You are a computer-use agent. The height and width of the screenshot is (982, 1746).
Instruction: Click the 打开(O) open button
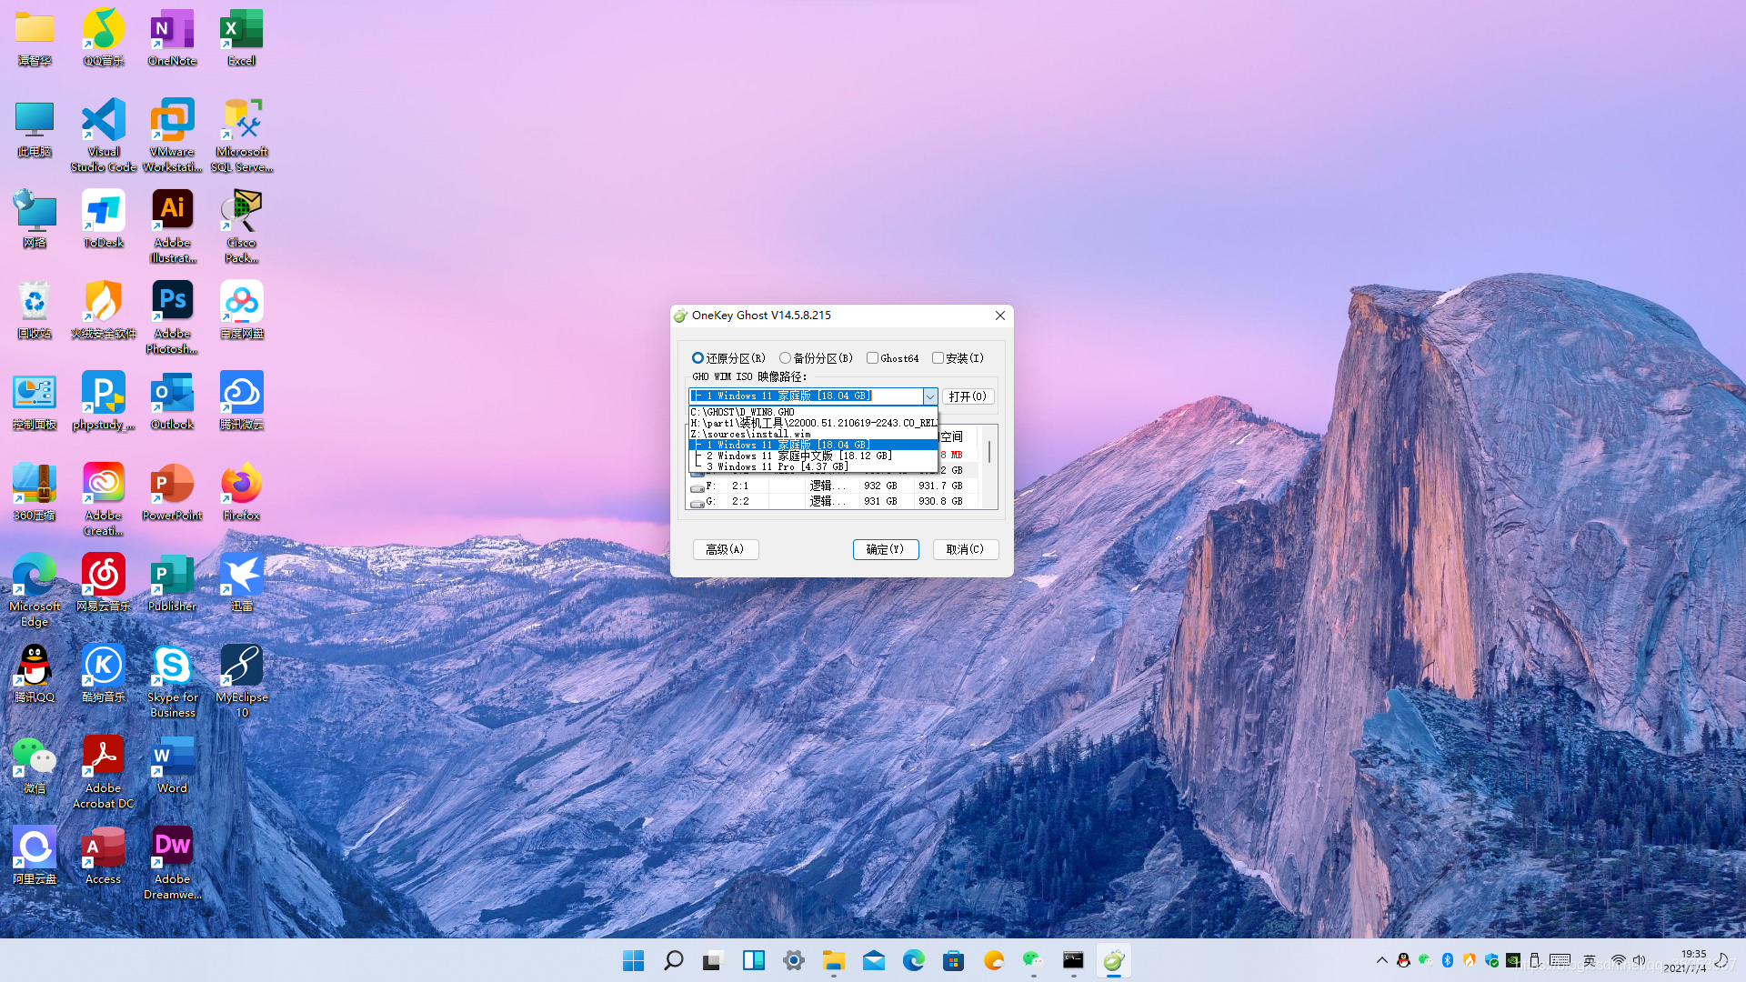tap(968, 396)
